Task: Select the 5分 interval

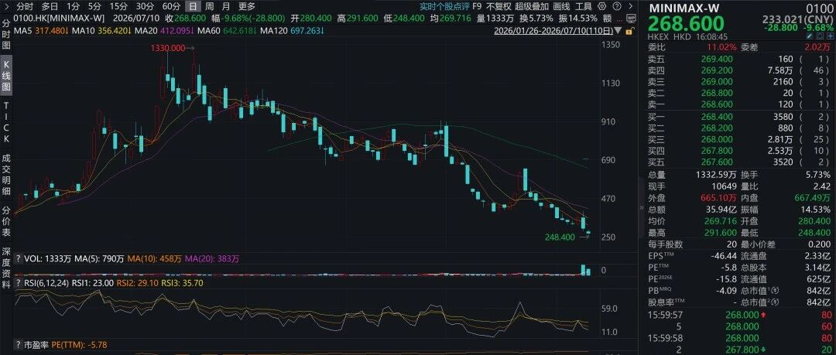Action: click(x=94, y=6)
